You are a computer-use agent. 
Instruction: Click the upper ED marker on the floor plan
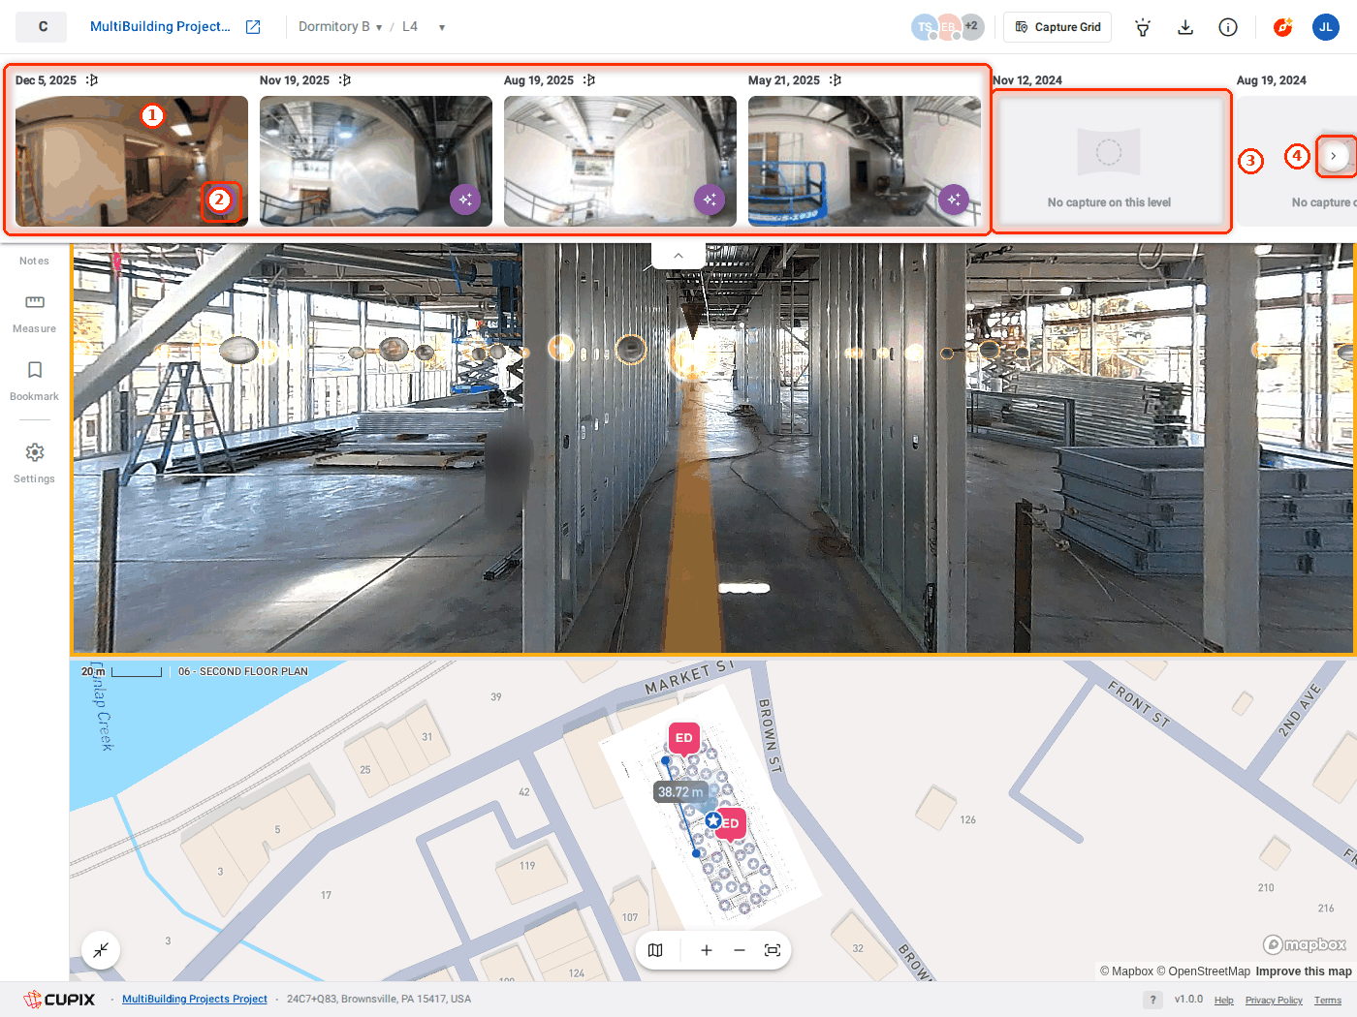(x=684, y=738)
